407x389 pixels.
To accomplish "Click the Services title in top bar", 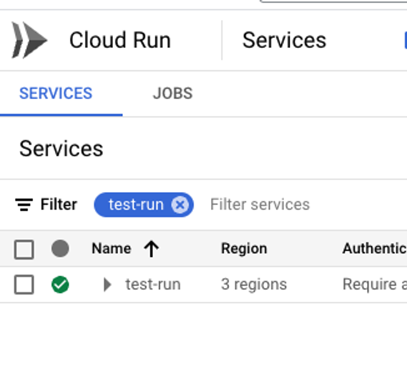I will coord(284,40).
